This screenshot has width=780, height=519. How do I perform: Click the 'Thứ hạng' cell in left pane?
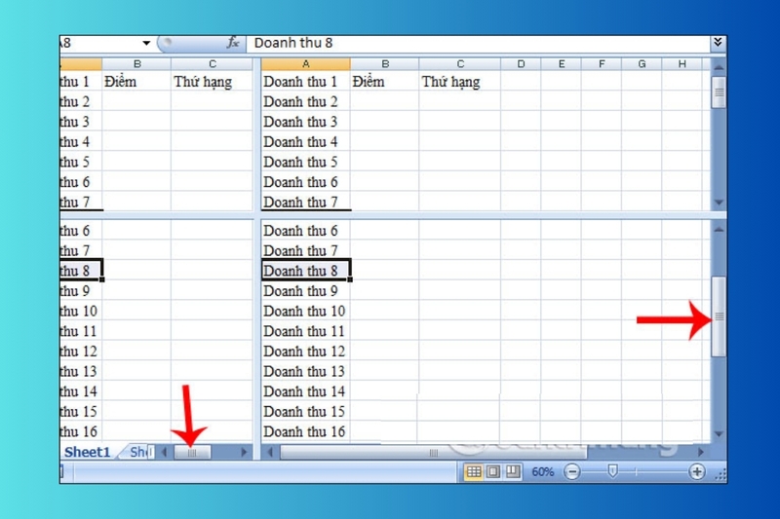tap(212, 81)
